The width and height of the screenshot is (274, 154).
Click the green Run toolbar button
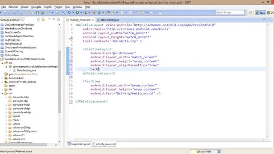(77, 12)
